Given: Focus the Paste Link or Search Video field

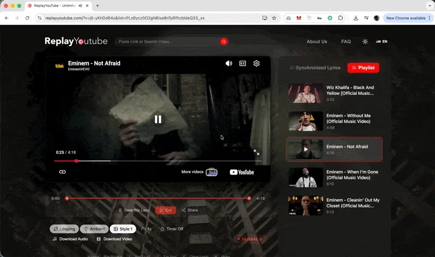Looking at the screenshot, I should click(168, 42).
